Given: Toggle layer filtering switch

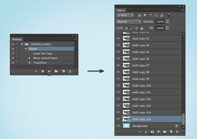Looking at the screenshot, I should point(169,15).
